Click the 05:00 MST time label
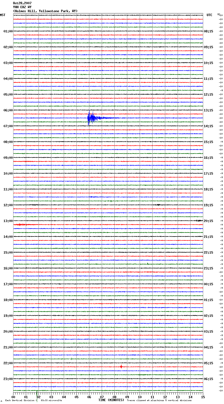224x404 pixels. coord(8,95)
